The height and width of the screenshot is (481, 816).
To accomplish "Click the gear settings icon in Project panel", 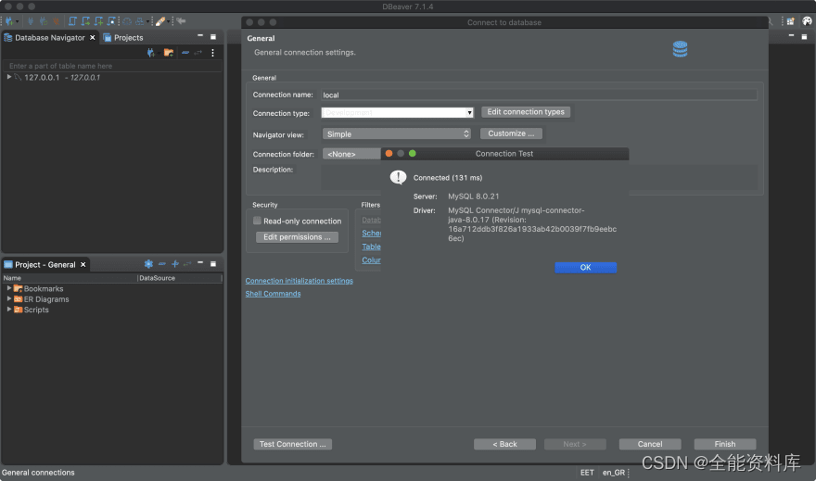I will pos(148,263).
